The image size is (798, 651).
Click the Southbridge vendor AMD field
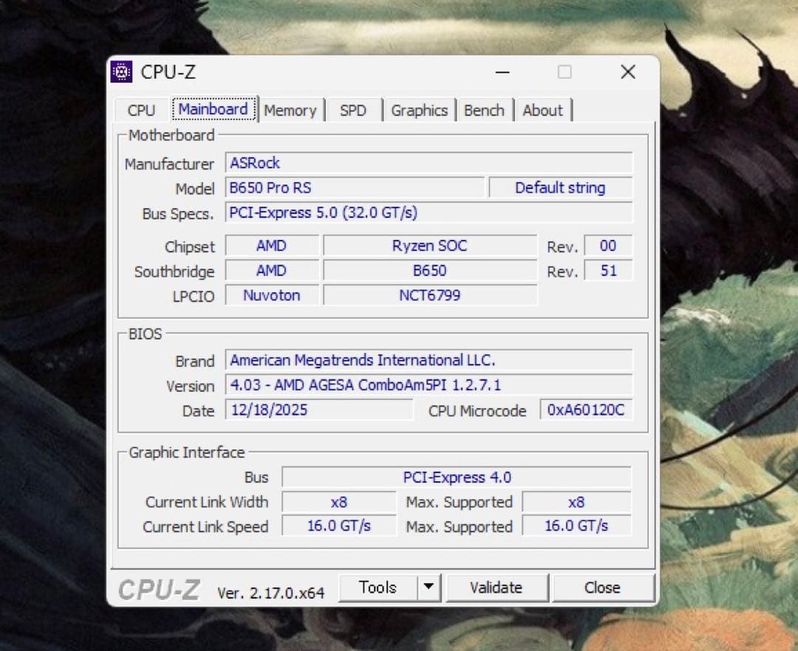[272, 270]
